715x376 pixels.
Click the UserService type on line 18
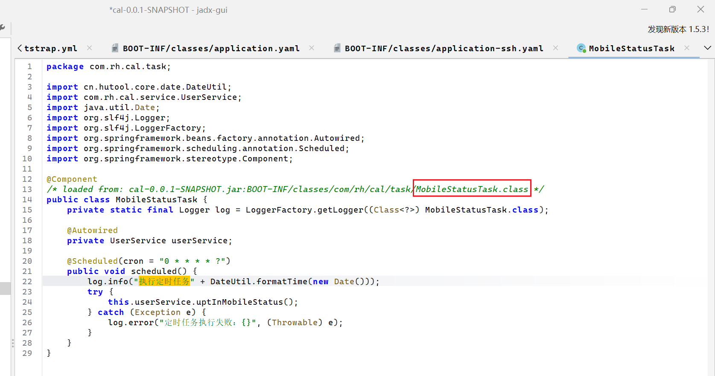click(x=137, y=241)
